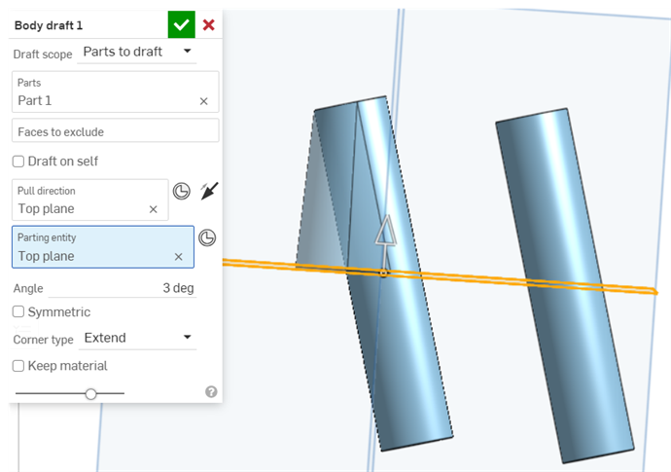Image resolution: width=671 pixels, height=472 pixels.
Task: Click the preview slider handle
Action: point(90,393)
